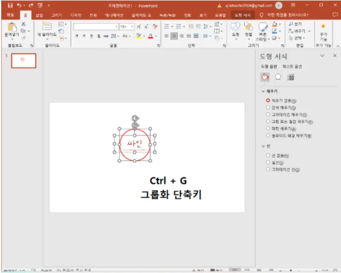Open the Size & Properties icon in format pane
This screenshot has width=341, height=273.
(x=291, y=77)
